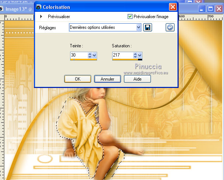Click the Saturation value field showing 217
Screen dimensions: 224x180
pos(123,55)
